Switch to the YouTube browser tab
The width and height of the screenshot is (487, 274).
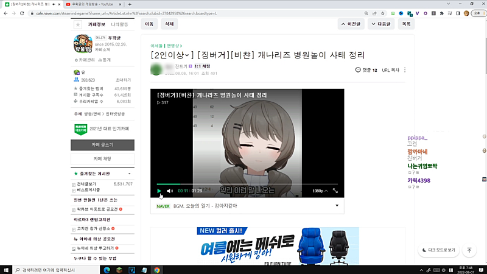coord(93,4)
